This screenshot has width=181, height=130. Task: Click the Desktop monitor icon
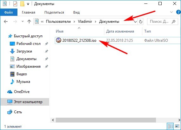tap(12, 44)
